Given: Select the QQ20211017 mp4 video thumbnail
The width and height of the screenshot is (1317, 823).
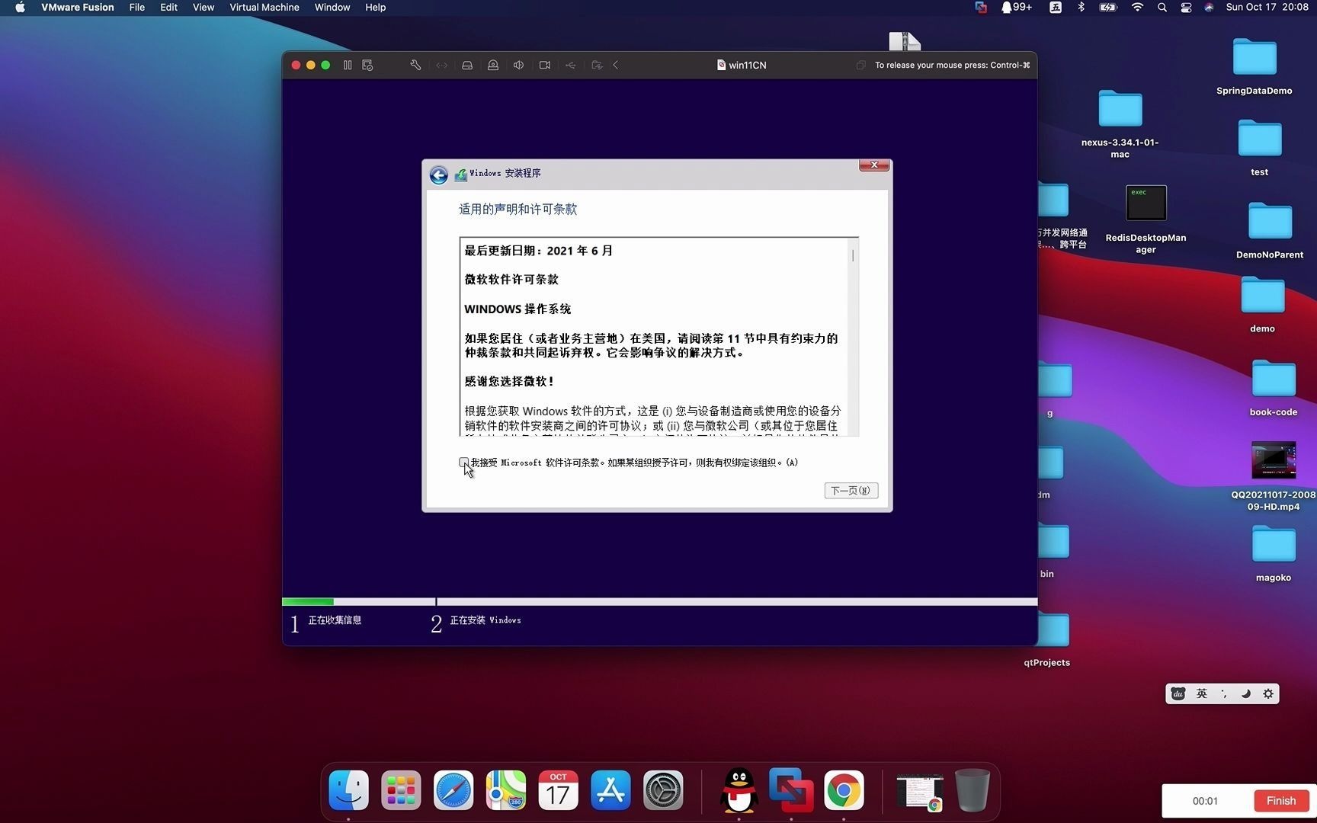Looking at the screenshot, I should coord(1273,460).
